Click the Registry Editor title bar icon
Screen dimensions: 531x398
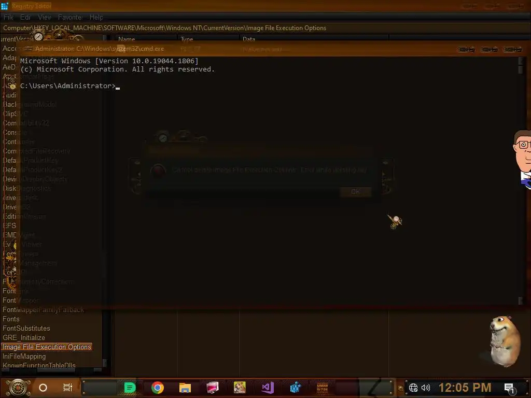click(x=5, y=6)
